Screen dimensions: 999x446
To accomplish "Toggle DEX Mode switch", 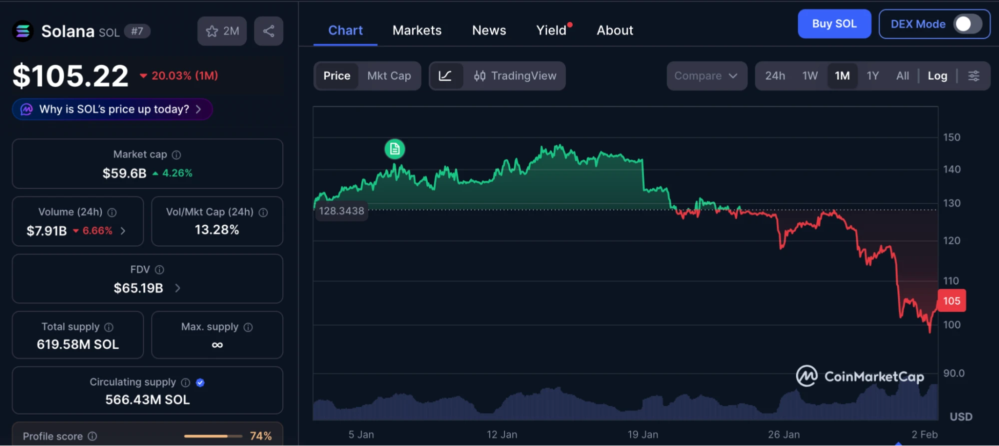I will click(x=967, y=24).
